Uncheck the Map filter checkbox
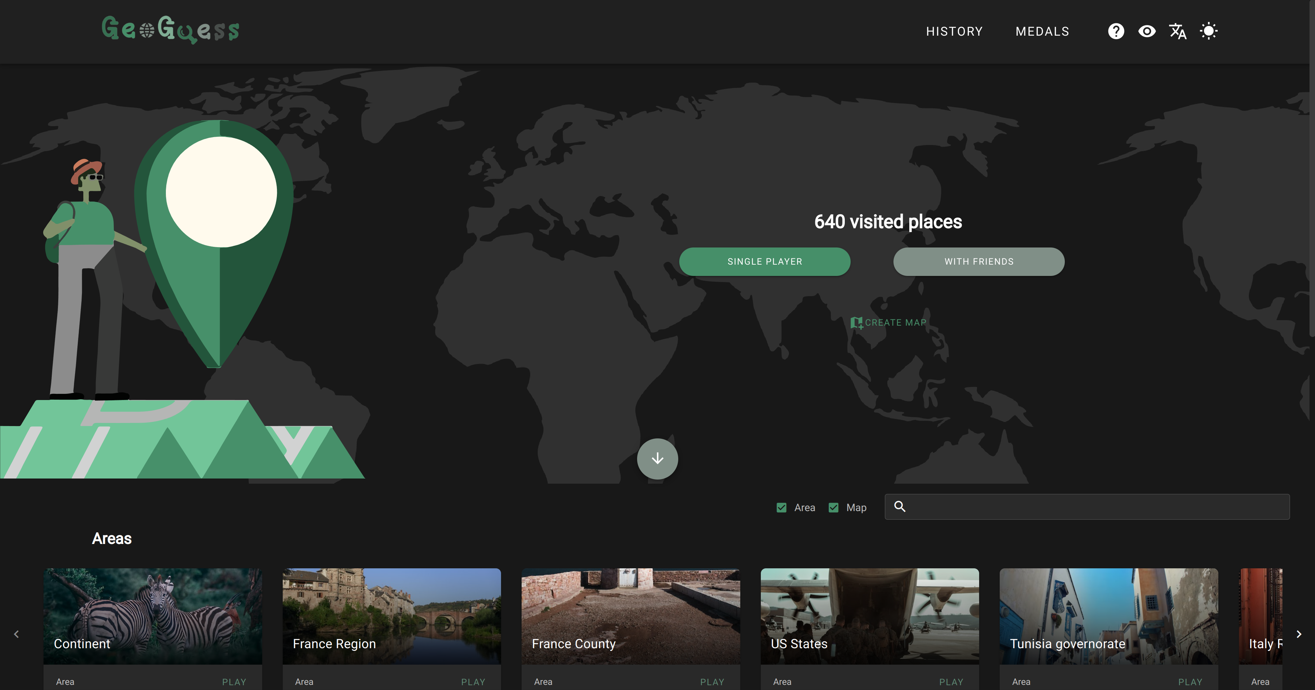Screen dimensions: 1315x690 tap(833, 507)
